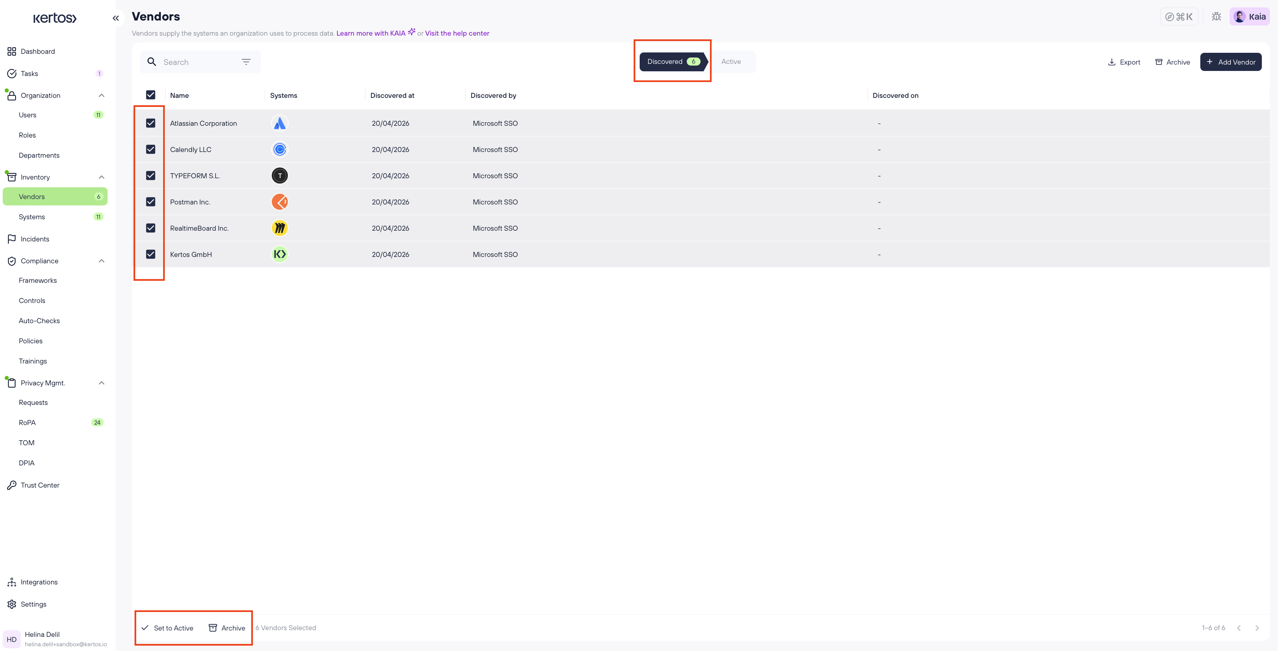Click the Atlassian system icon
Image resolution: width=1278 pixels, height=651 pixels.
pyautogui.click(x=280, y=123)
